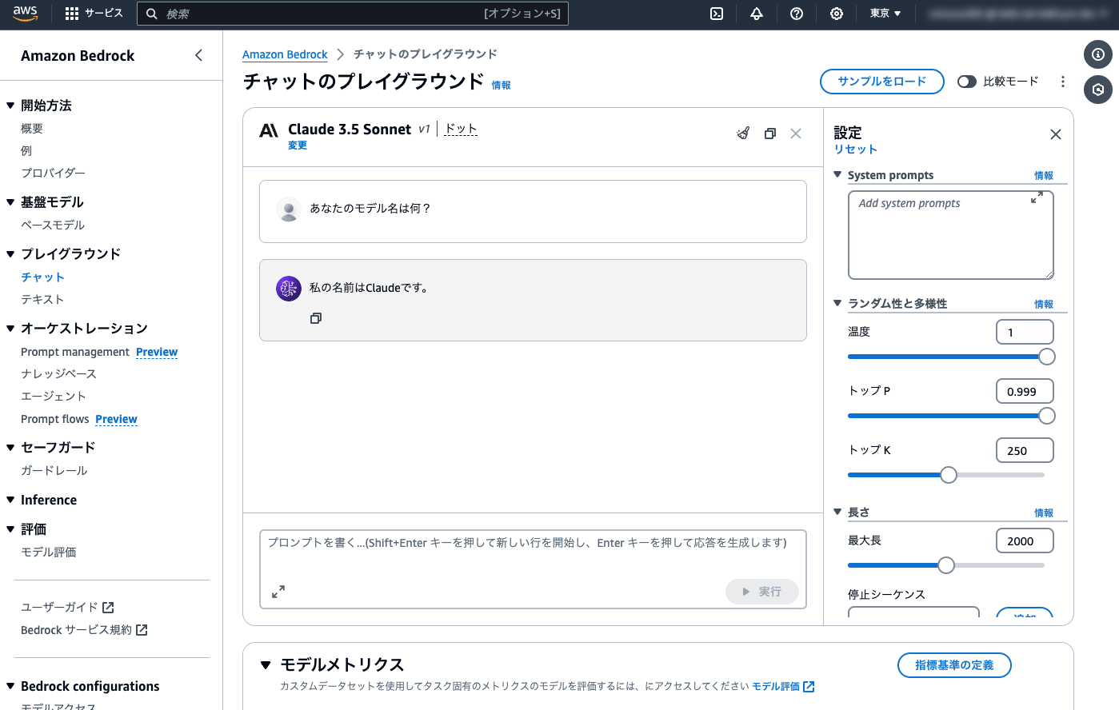1119x710 pixels.
Task: Click the copy chat icon in model header
Action: [x=769, y=133]
